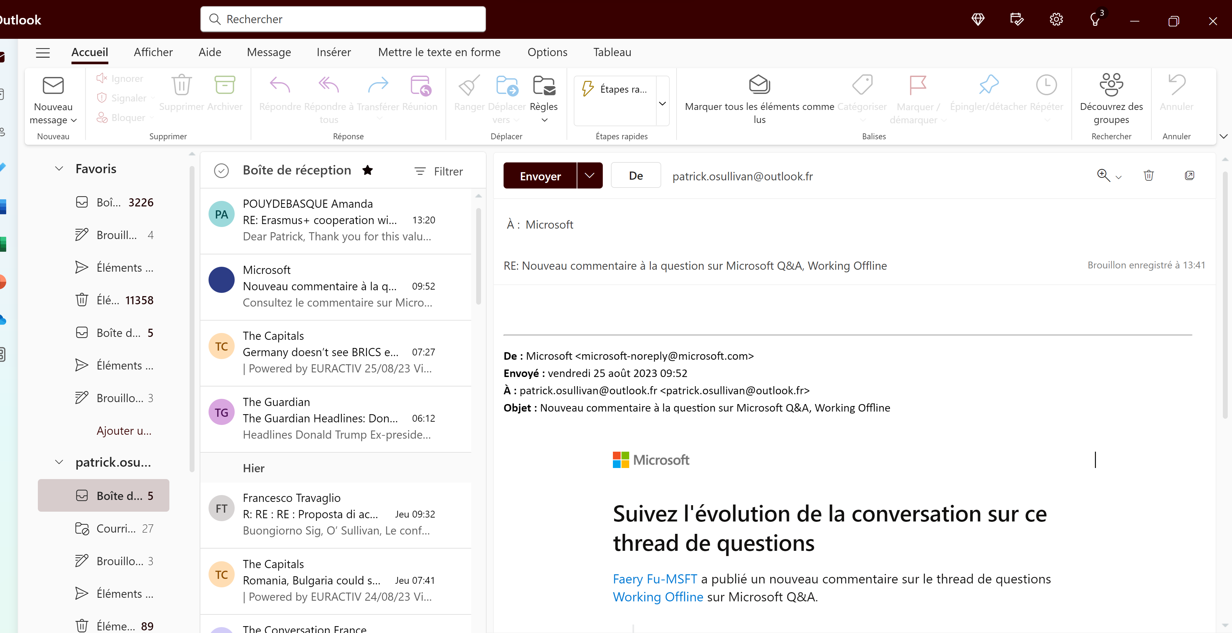This screenshot has width=1232, height=633.
Task: Open Découvrez des groupes
Action: click(x=1111, y=85)
